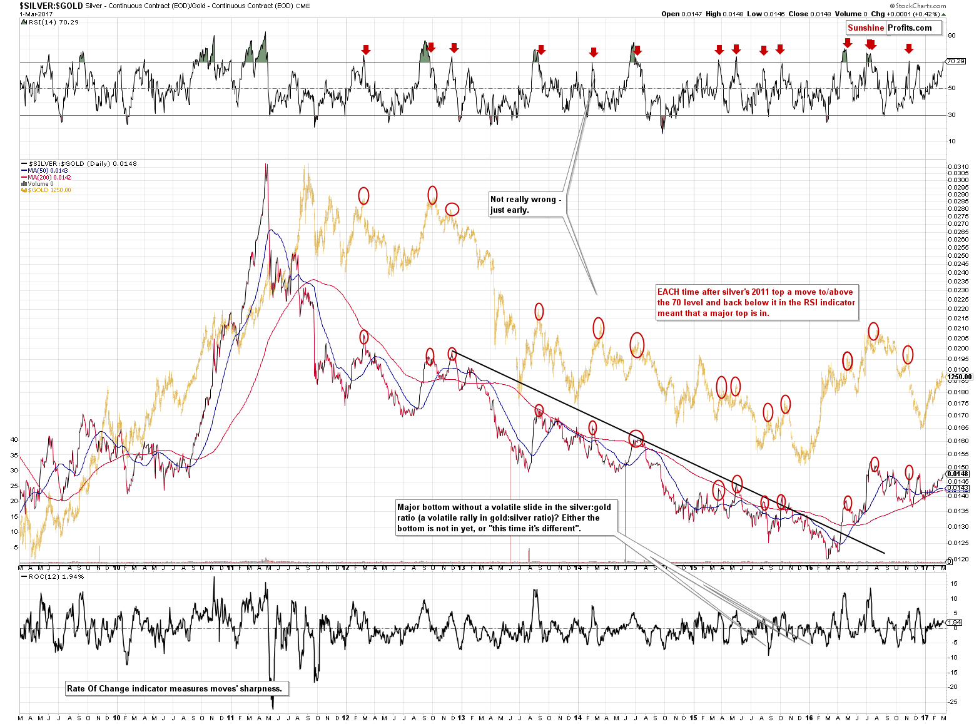Click the RSI 90 axis label
Viewport: 979px width, 724px height.
[951, 35]
